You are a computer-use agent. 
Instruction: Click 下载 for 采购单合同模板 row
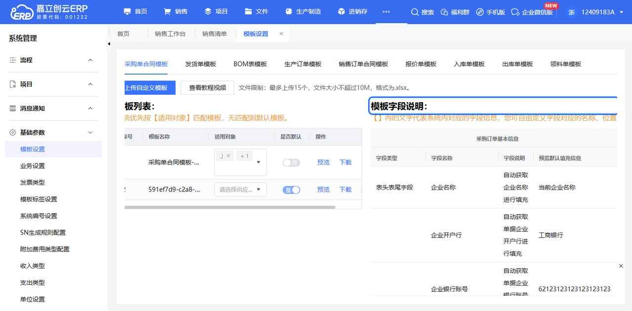346,162
